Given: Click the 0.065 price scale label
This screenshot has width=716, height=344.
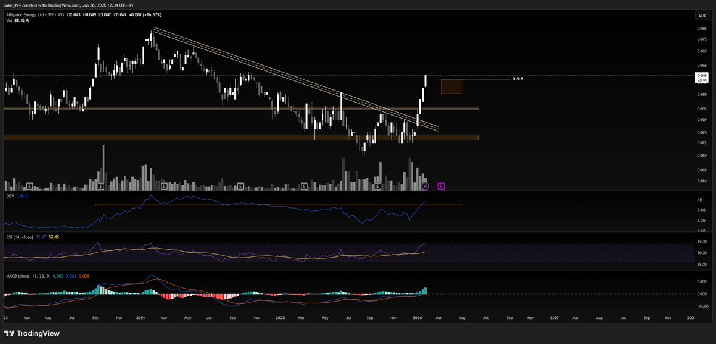Looking at the screenshot, I should click(702, 51).
